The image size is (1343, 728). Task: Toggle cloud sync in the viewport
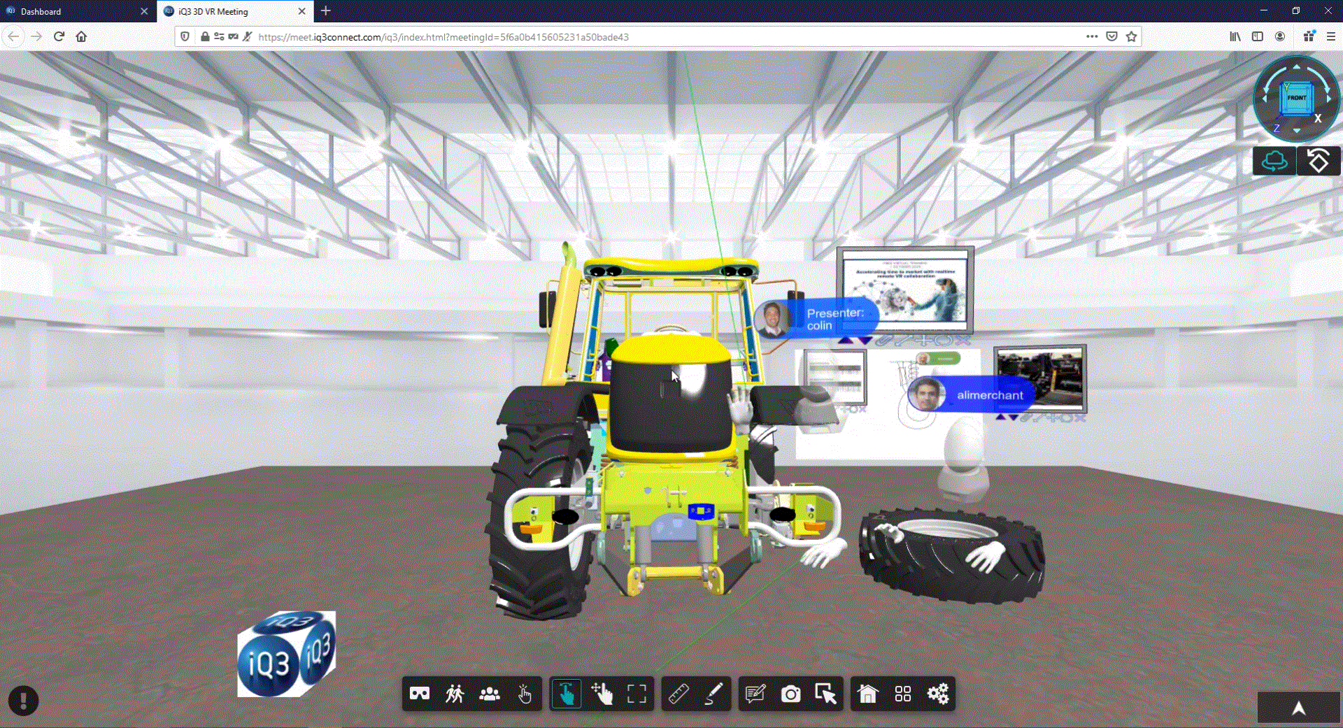pyautogui.click(x=1274, y=161)
